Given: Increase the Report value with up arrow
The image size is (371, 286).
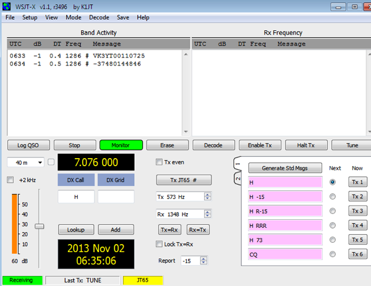Looking at the screenshot, I should tap(203, 259).
